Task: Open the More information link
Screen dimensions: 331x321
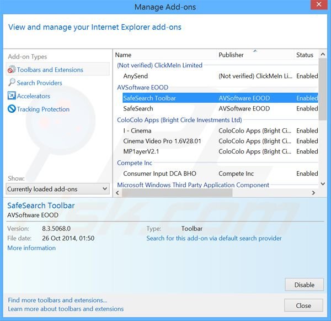Action: tap(31, 248)
